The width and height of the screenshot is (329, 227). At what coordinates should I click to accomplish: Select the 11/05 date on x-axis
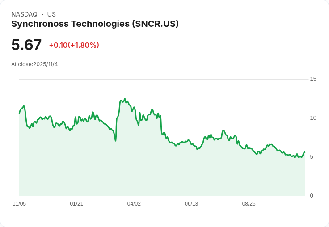click(19, 204)
